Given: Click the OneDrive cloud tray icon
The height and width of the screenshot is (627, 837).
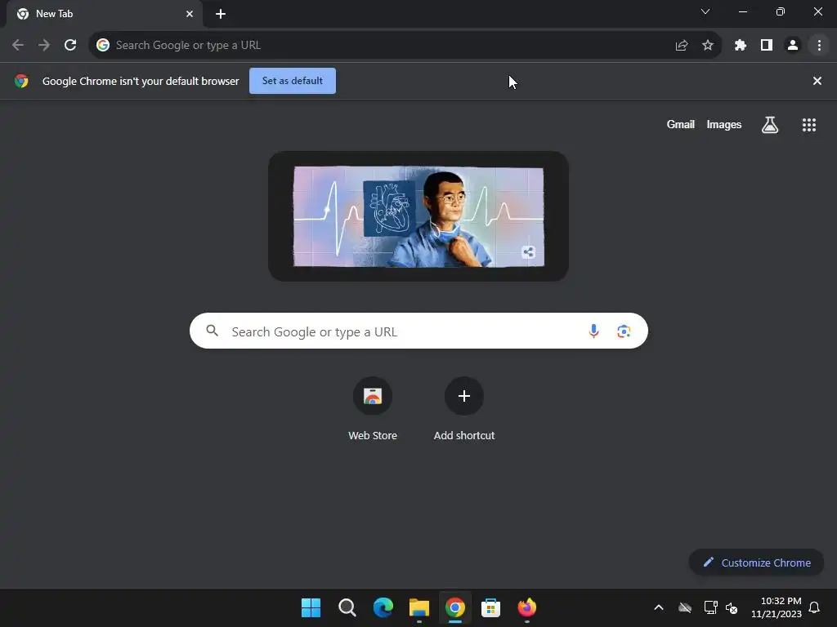Looking at the screenshot, I should pos(685,607).
